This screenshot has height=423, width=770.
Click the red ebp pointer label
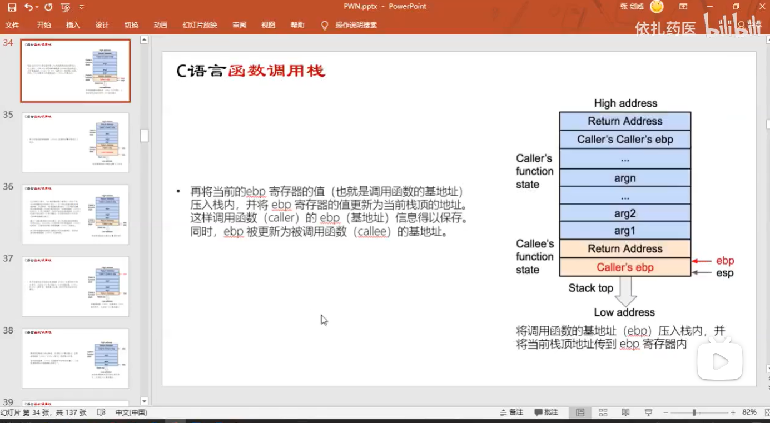[725, 261]
